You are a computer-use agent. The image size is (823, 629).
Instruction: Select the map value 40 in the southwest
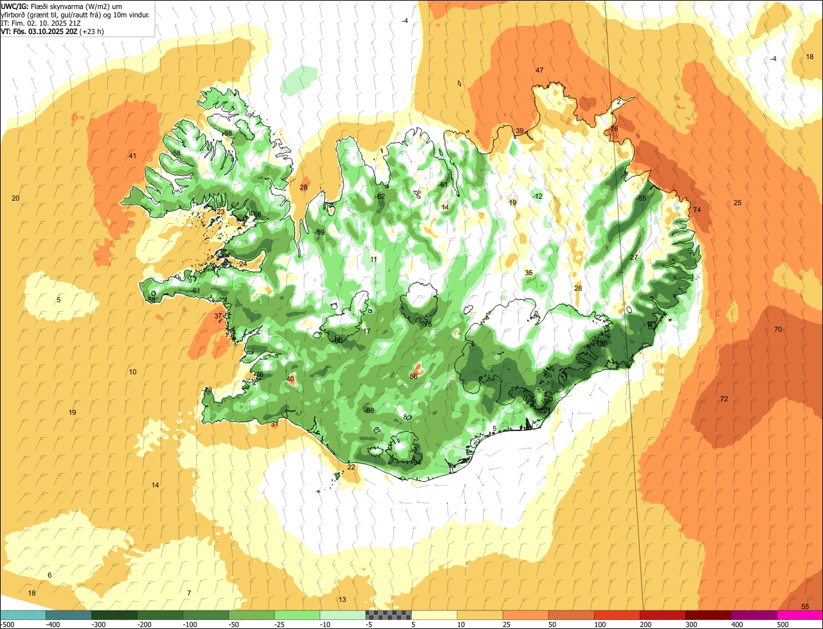(290, 379)
